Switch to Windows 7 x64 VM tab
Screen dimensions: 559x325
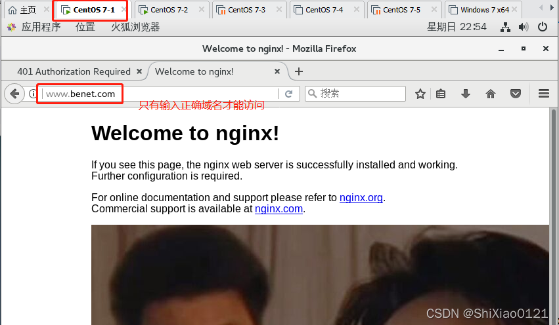484,10
